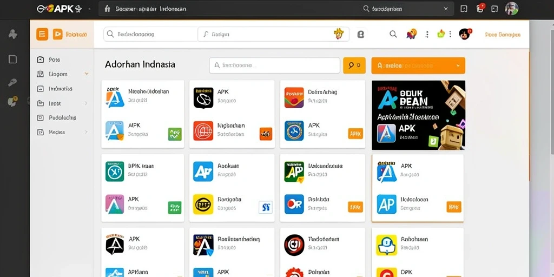Click the round blue tools app icon

[294, 131]
